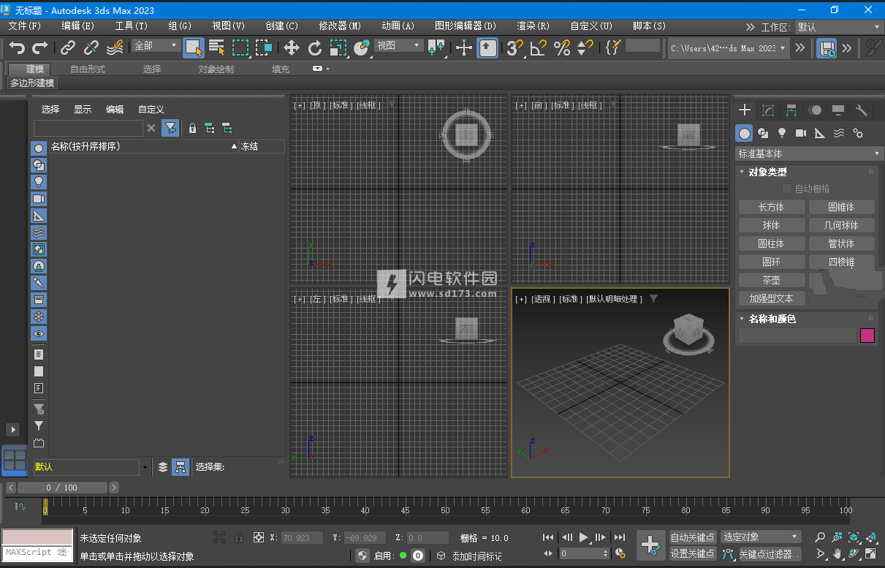Toggle Window/Crossing selection mode
885x568 pixels.
[x=264, y=48]
